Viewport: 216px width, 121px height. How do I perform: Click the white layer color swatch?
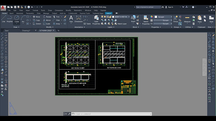coord(113,17)
